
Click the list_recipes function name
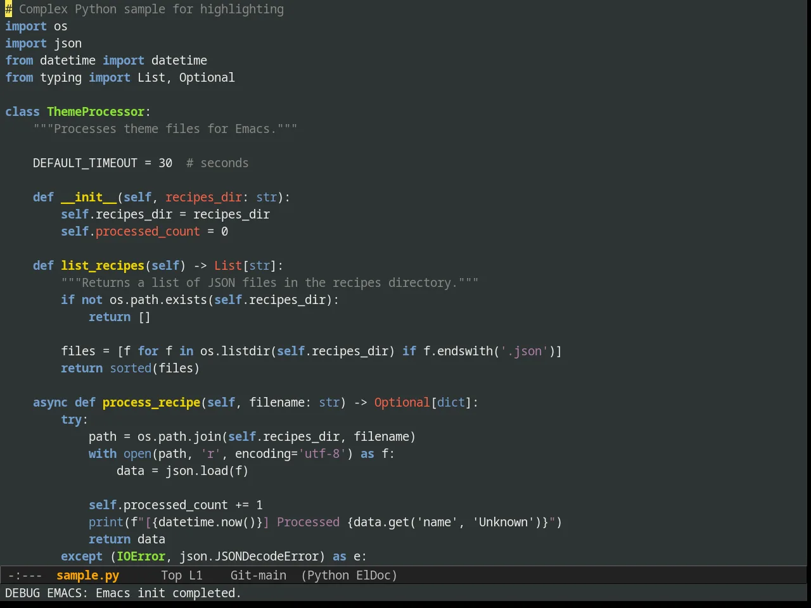coord(103,265)
